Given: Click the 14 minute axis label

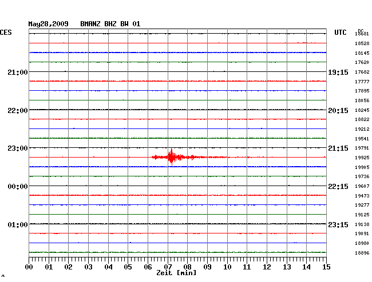Looking at the screenshot, I should [307, 267].
